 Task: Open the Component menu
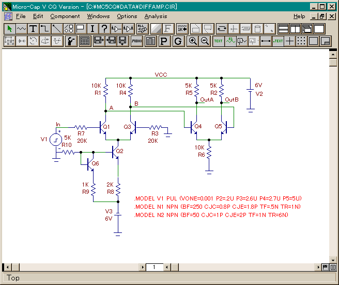coord(65,16)
